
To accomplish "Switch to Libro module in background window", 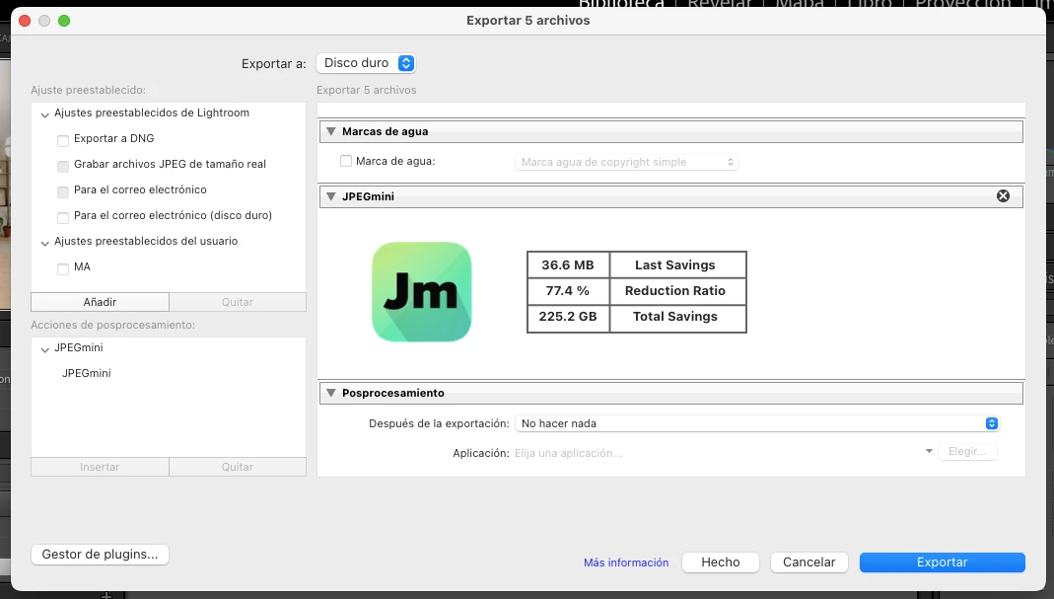I will tap(870, 3).
